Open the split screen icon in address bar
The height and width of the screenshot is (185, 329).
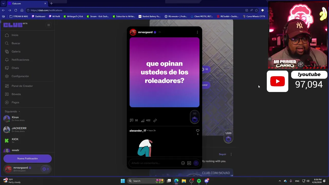[247, 10]
